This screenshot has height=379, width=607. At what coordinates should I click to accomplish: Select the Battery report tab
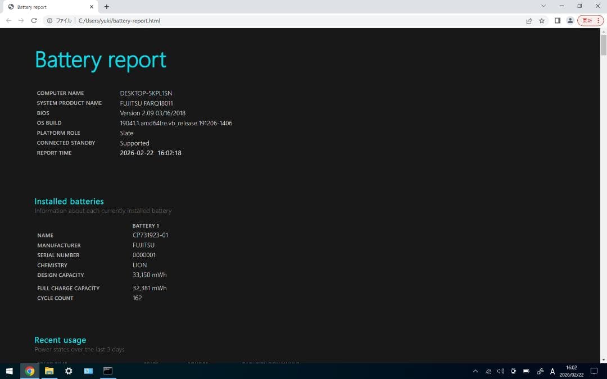[x=51, y=7]
